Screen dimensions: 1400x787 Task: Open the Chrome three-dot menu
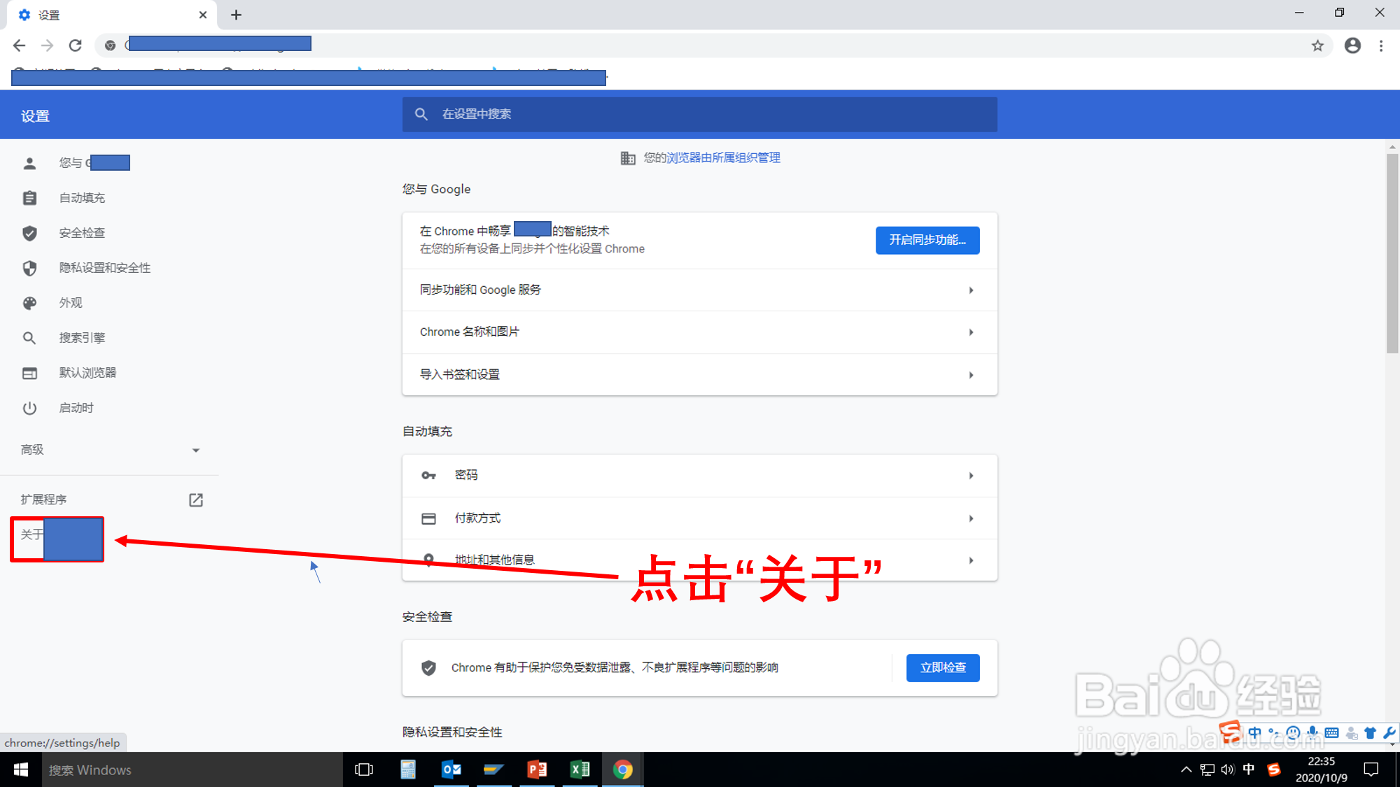(x=1381, y=46)
